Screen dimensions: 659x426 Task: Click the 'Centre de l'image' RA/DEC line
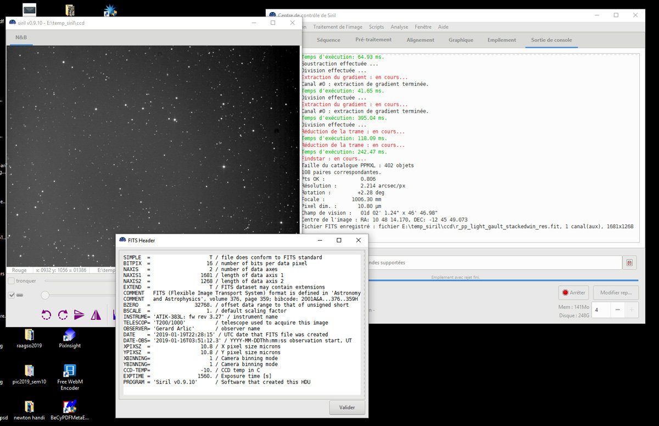[x=384, y=219]
